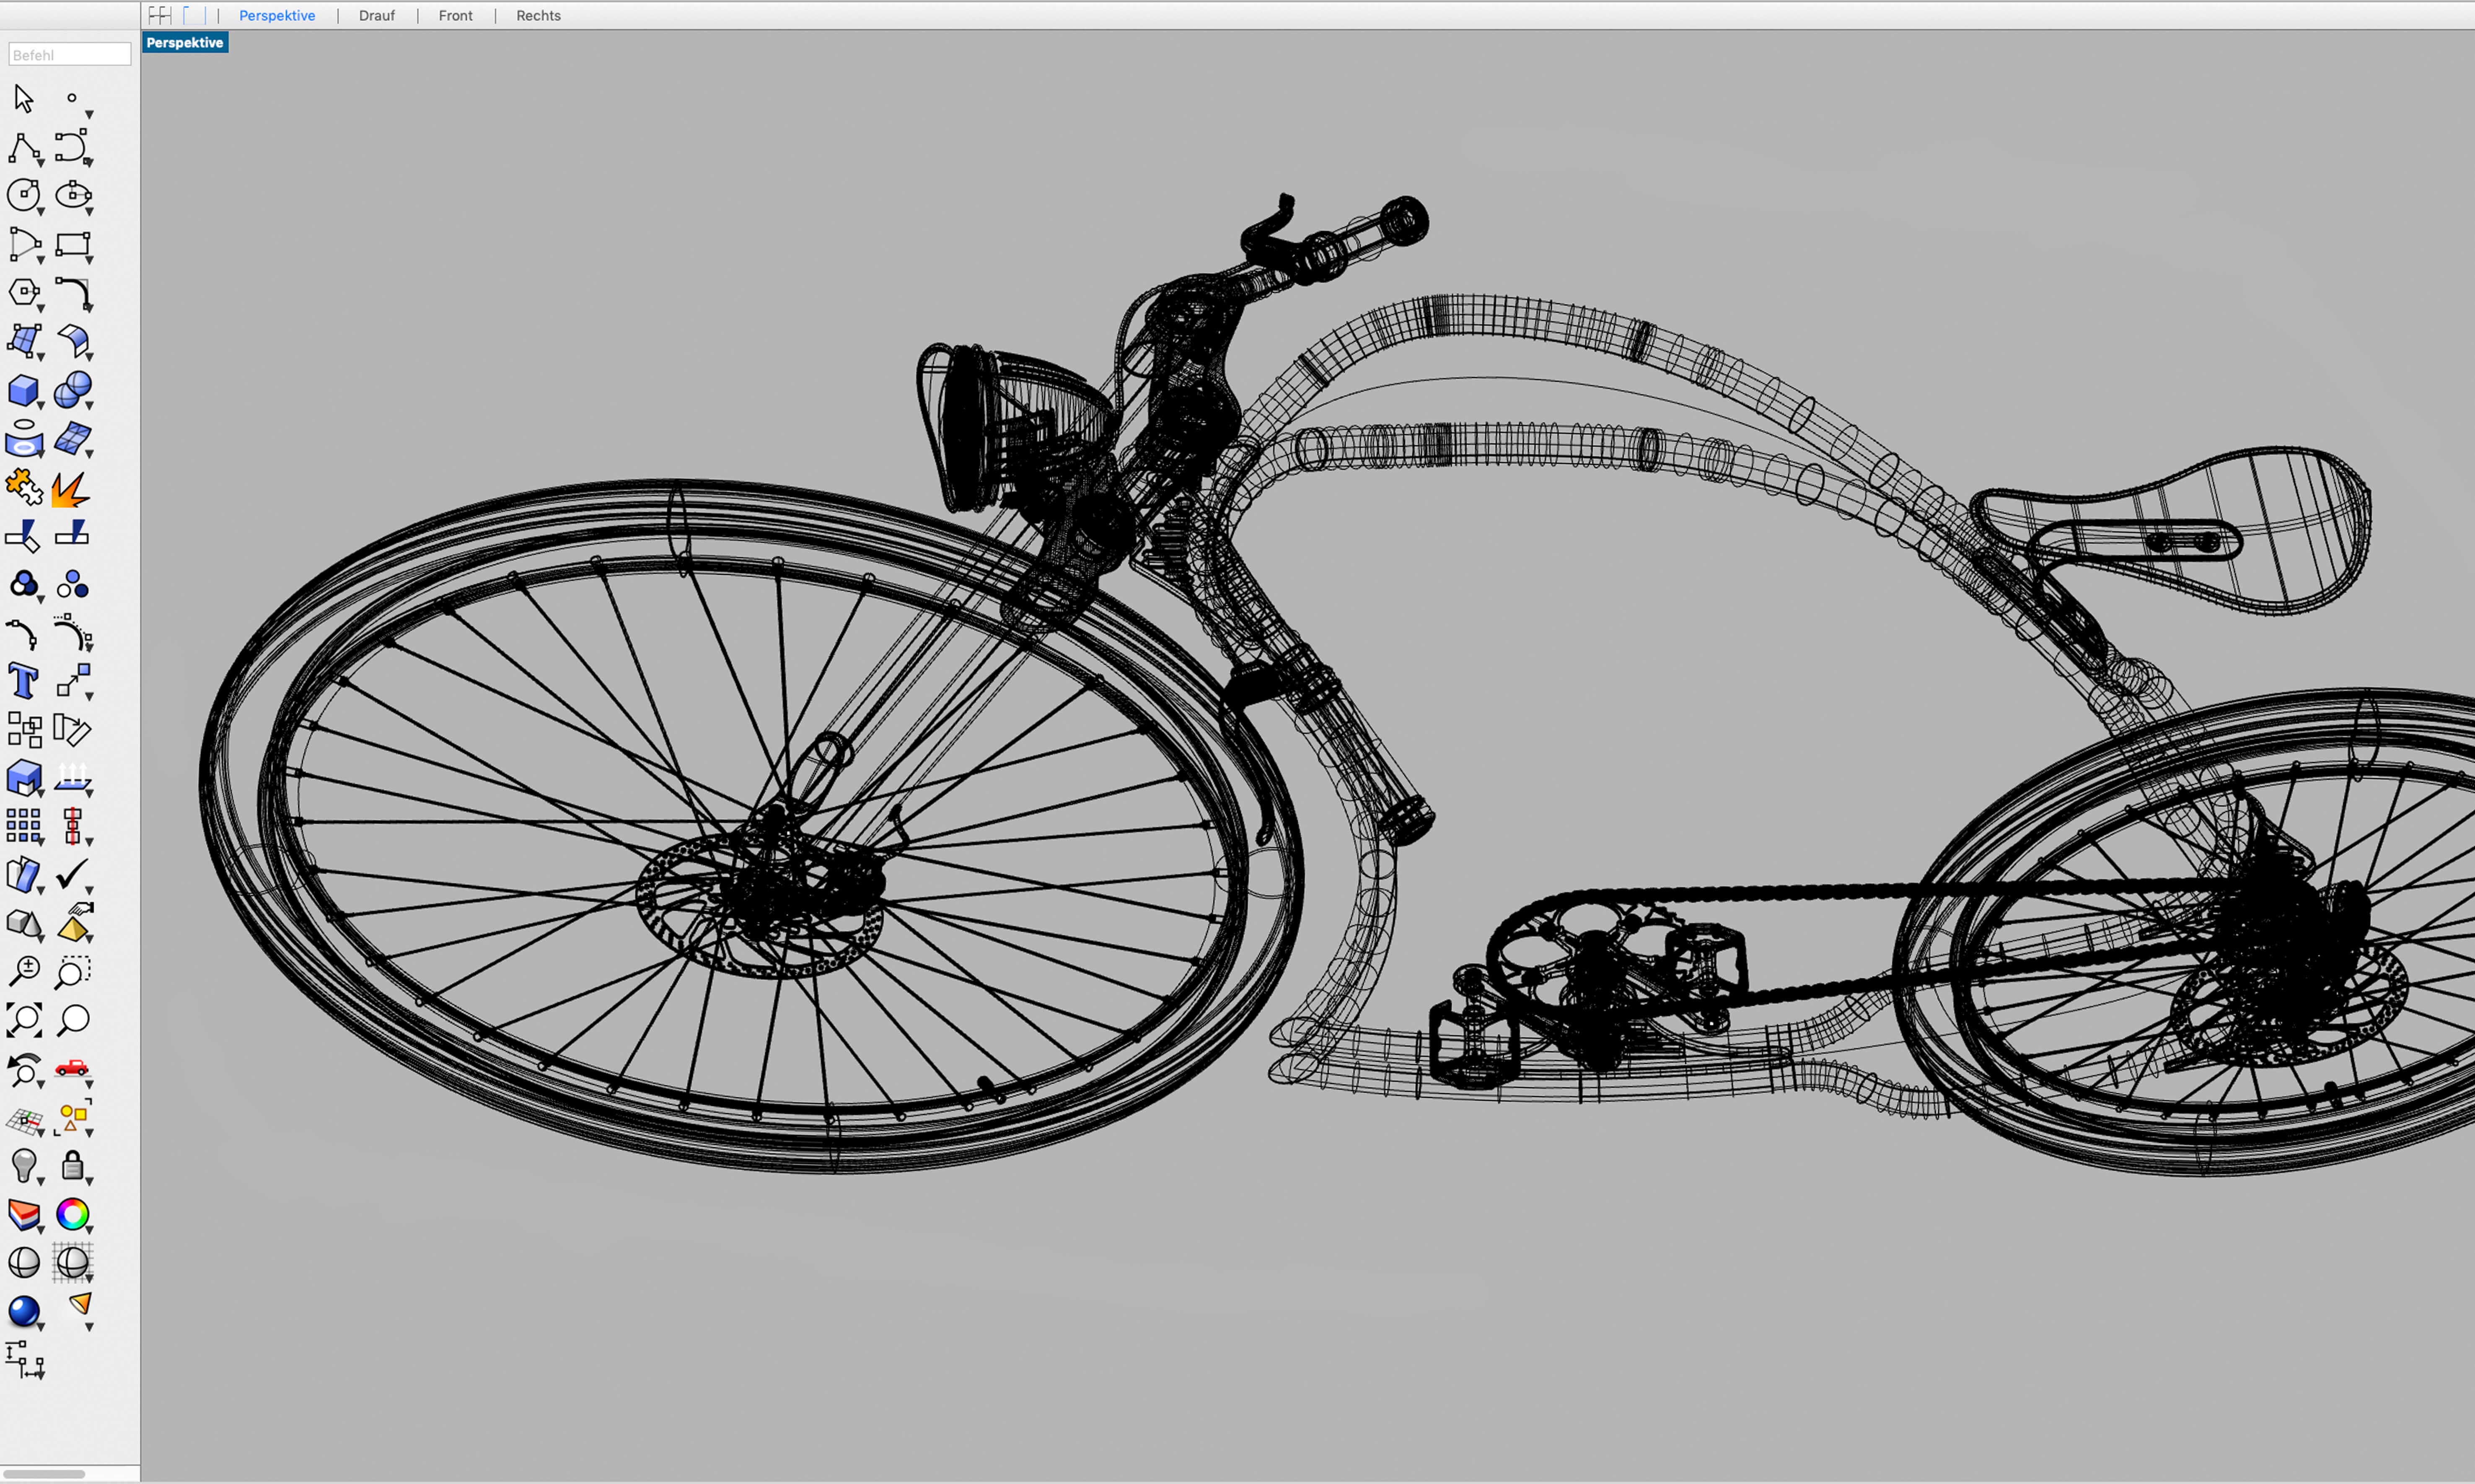
Task: Click the hand over pyramid icon
Action: [75, 923]
